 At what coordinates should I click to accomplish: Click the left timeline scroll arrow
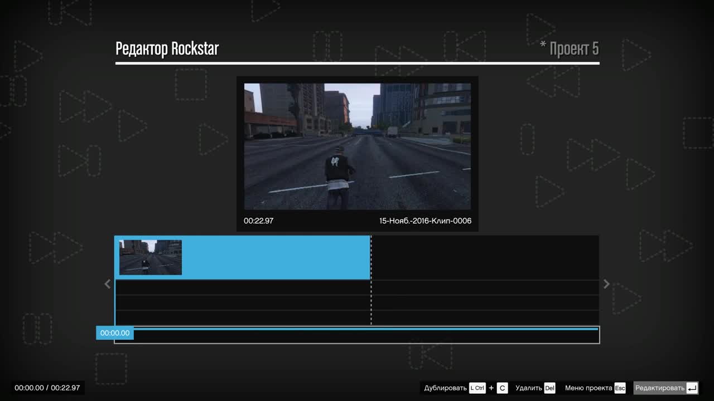[x=108, y=284]
